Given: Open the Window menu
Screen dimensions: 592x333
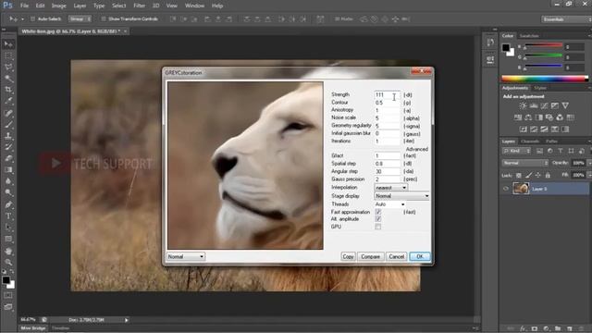Looking at the screenshot, I should [x=194, y=6].
